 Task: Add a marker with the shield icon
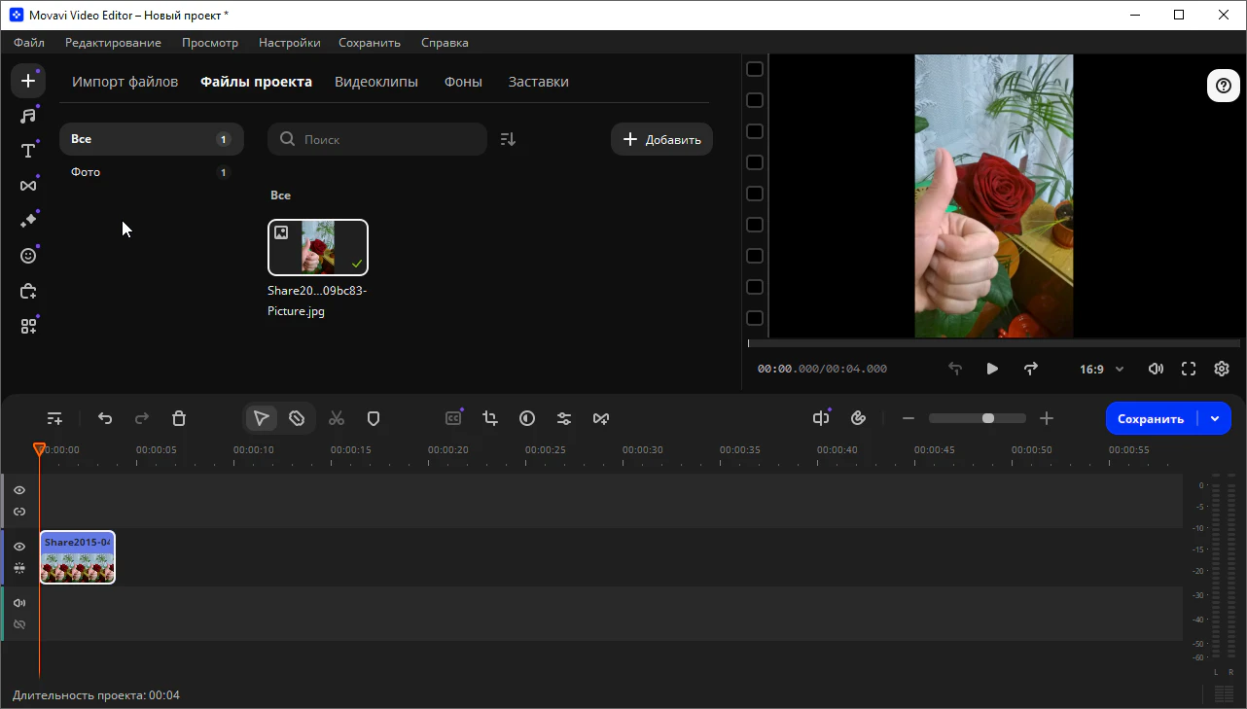(x=374, y=418)
